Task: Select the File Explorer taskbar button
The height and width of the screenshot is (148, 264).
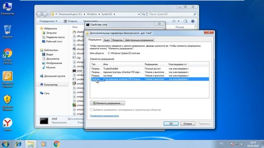Action: (31, 144)
